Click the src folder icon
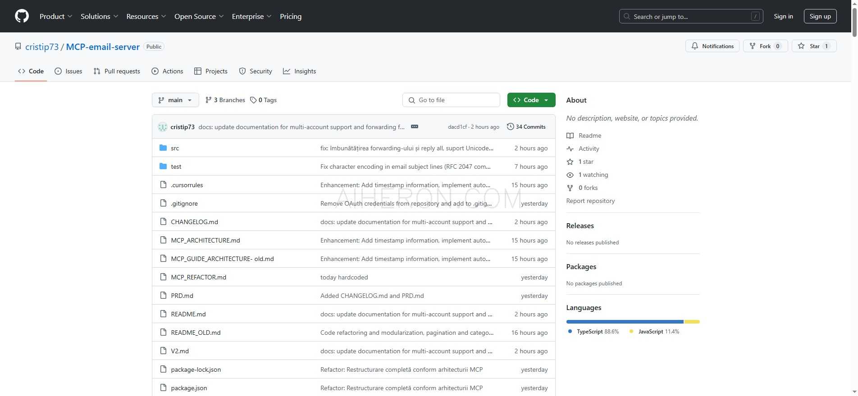Image resolution: width=858 pixels, height=396 pixels. (163, 148)
